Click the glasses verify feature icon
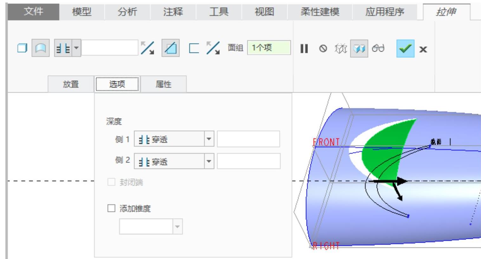Screen dimensions: 481x259 [378, 48]
